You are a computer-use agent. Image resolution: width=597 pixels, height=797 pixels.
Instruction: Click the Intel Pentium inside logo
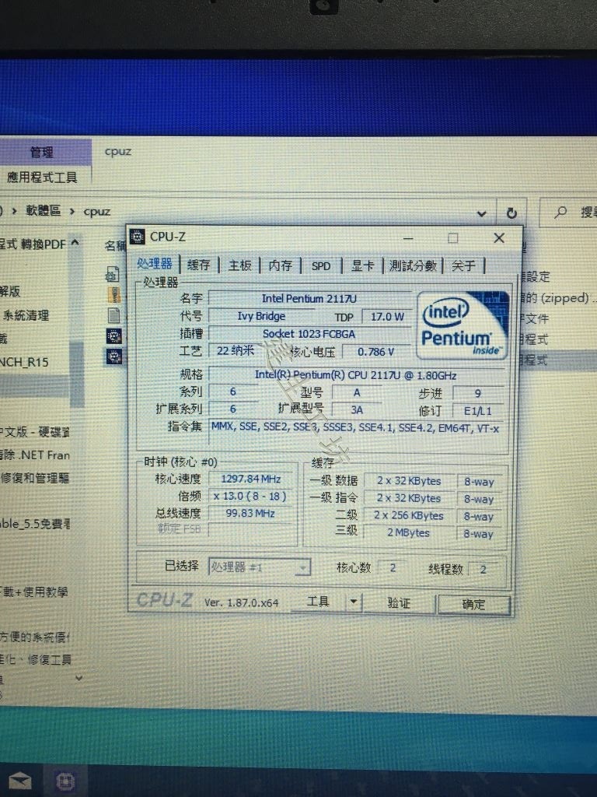click(462, 325)
